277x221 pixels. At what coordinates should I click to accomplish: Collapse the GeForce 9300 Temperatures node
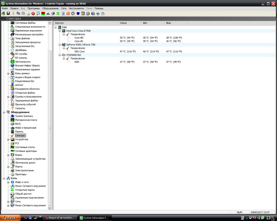pyautogui.click(x=64, y=48)
